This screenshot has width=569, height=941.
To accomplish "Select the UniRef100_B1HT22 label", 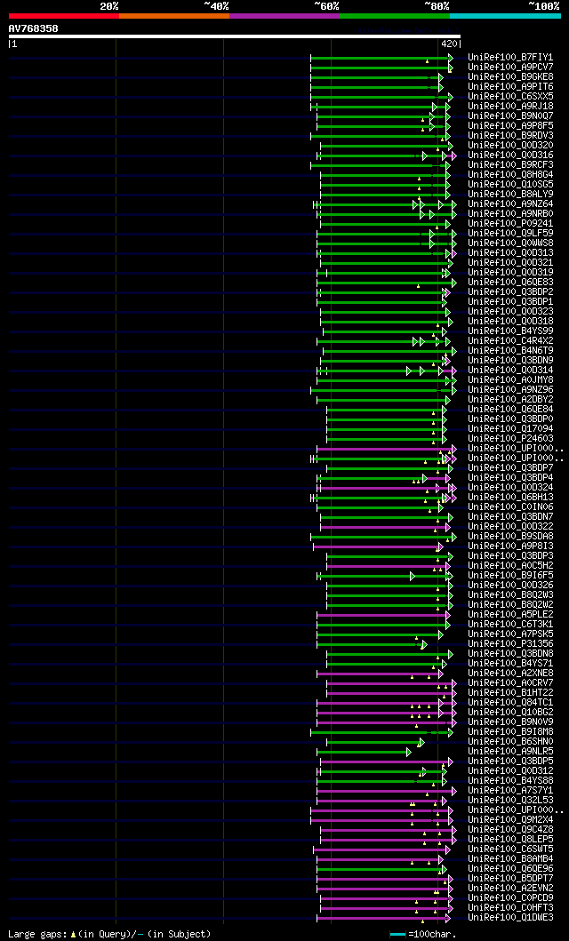I will click(x=510, y=693).
